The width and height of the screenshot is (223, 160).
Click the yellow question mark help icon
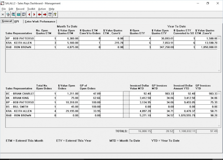pyautogui.click(x=55, y=14)
